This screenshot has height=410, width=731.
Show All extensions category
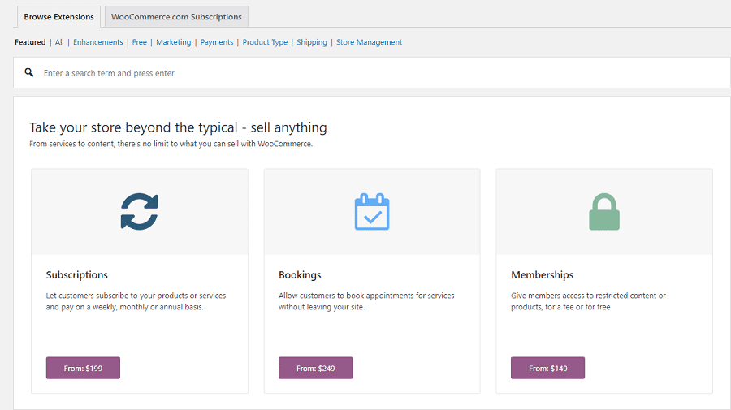tap(59, 42)
